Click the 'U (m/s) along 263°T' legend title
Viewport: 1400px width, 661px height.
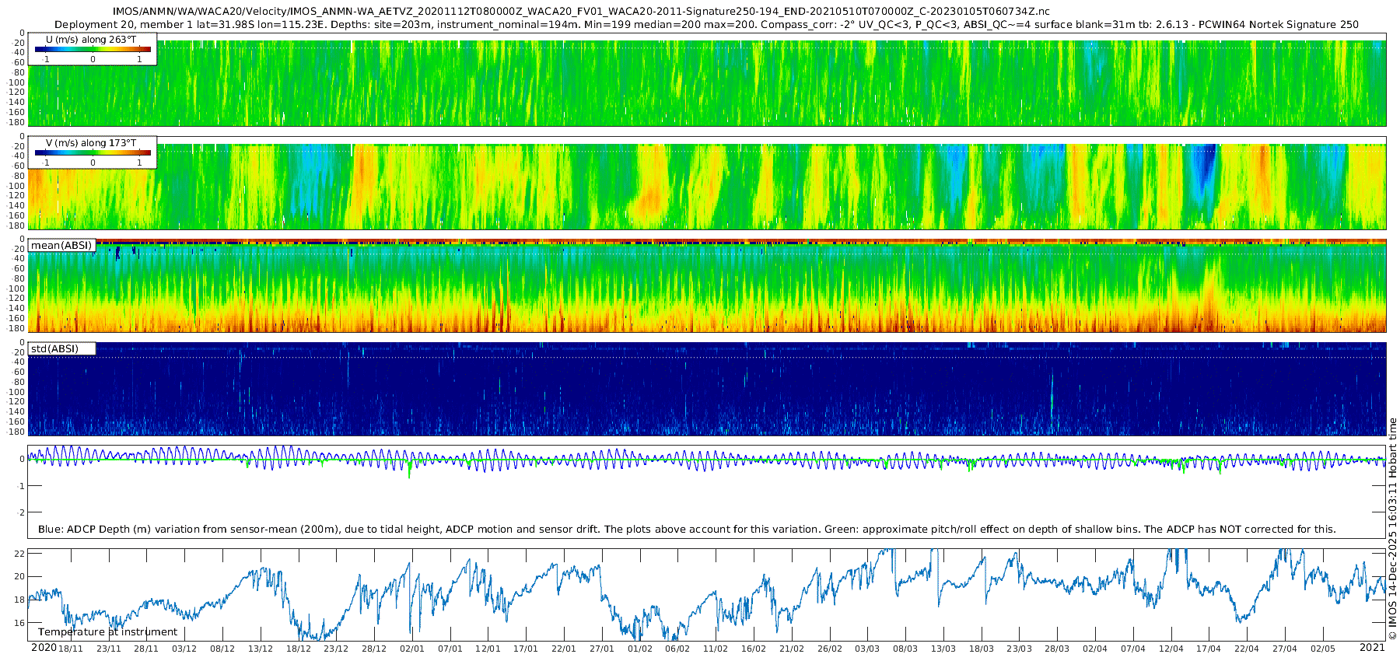(92, 39)
